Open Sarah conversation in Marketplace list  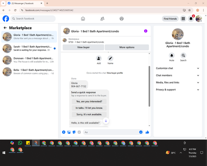click(x=29, y=49)
